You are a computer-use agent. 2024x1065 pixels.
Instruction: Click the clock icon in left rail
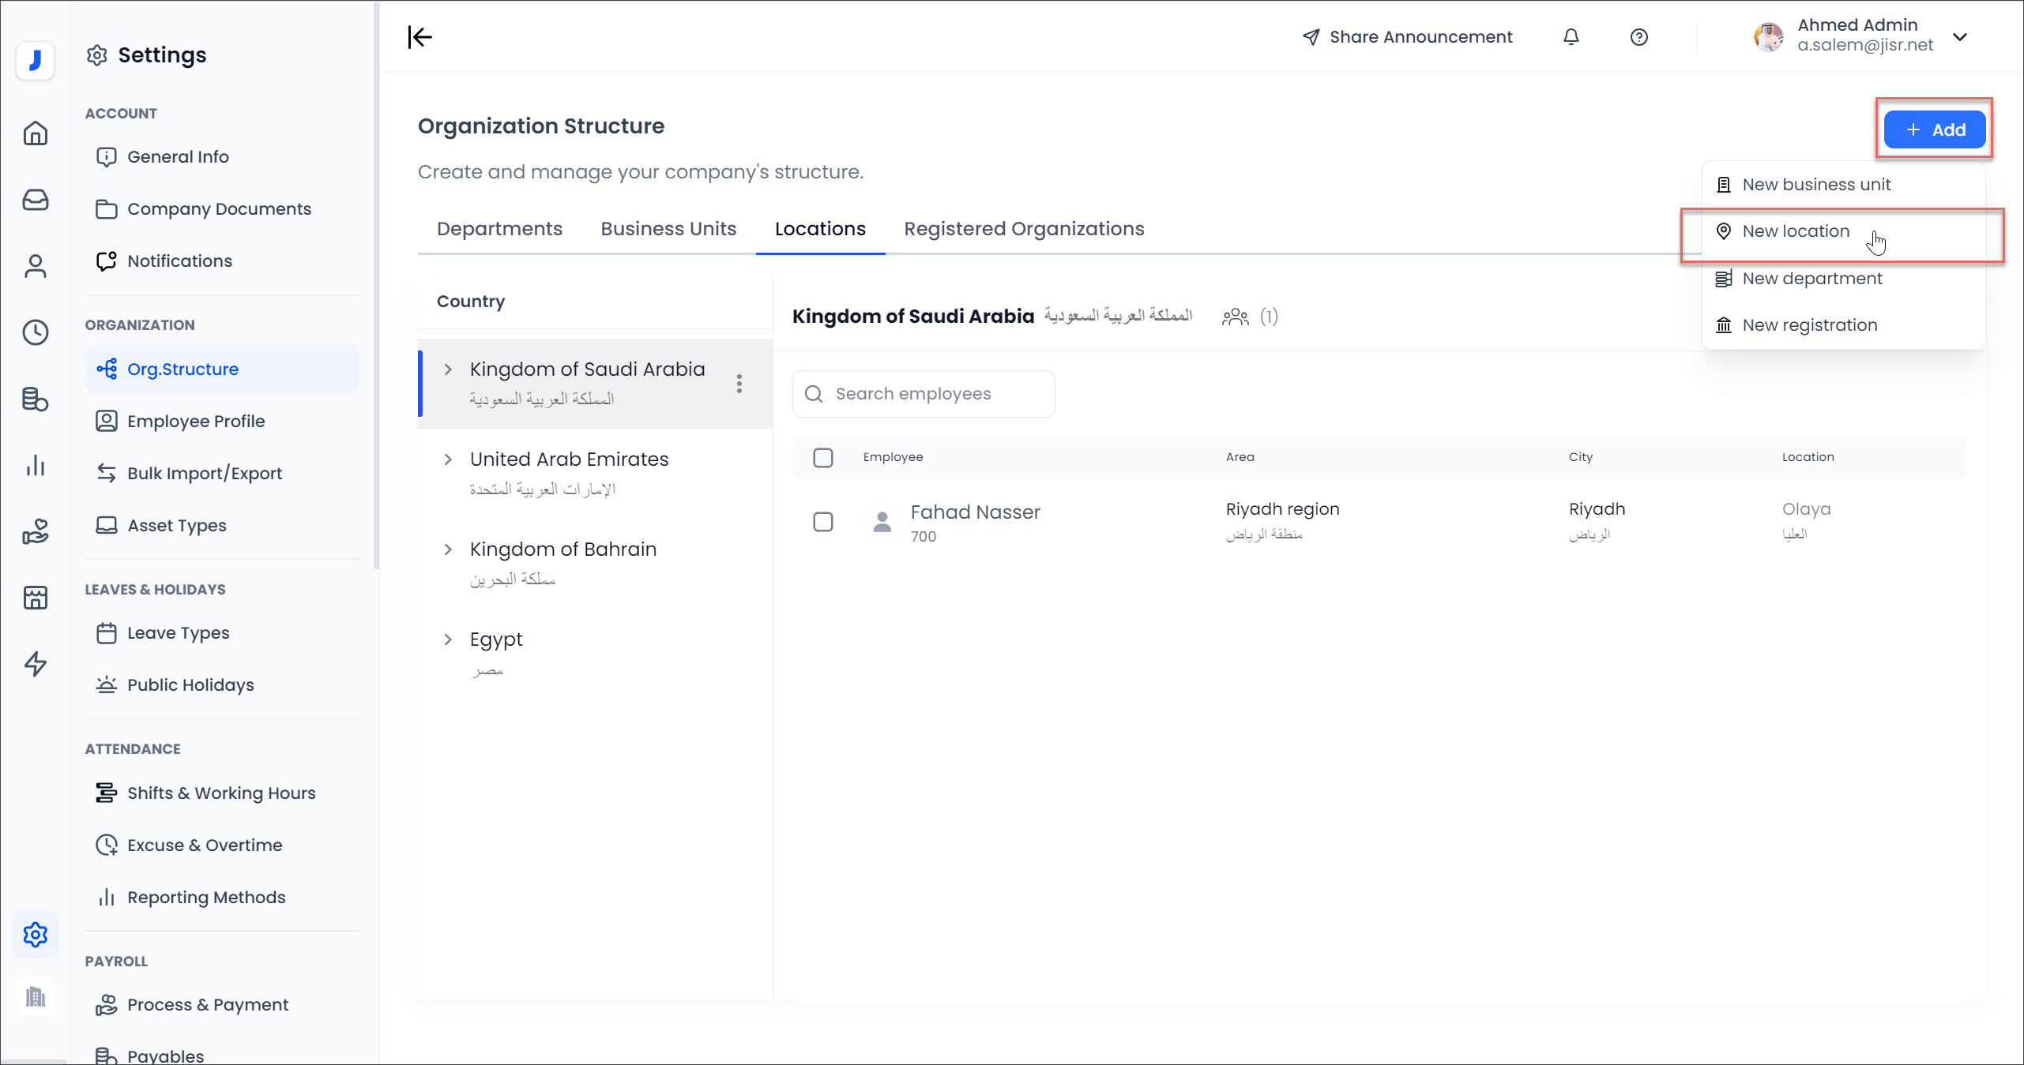click(36, 332)
